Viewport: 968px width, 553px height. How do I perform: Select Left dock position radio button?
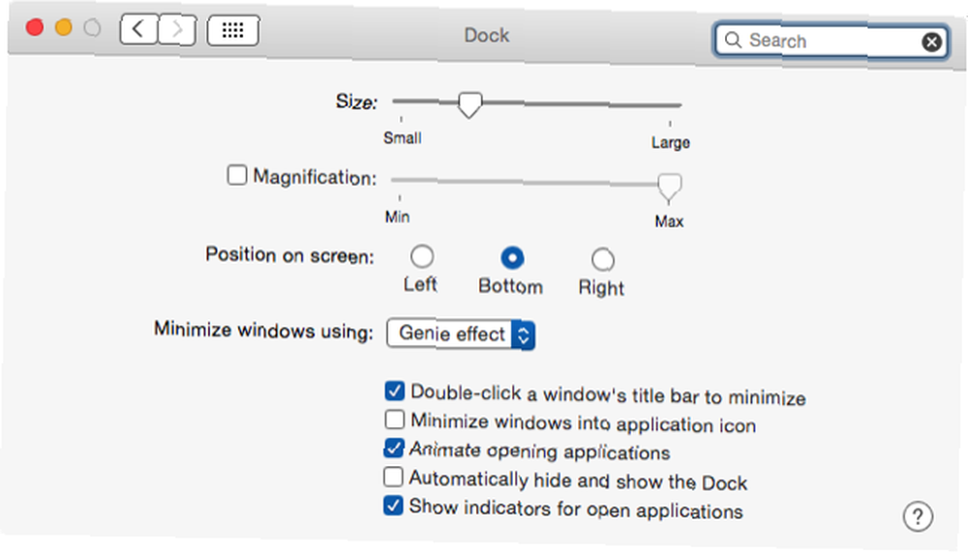[422, 256]
